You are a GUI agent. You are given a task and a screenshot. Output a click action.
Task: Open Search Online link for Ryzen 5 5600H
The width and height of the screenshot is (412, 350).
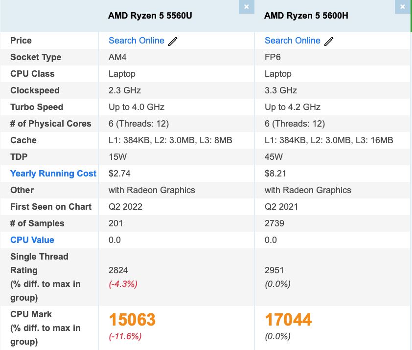pyautogui.click(x=293, y=41)
